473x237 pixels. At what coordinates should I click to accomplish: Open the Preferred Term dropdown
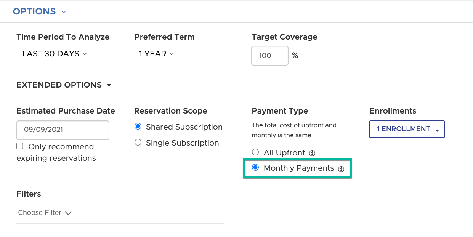coord(156,54)
